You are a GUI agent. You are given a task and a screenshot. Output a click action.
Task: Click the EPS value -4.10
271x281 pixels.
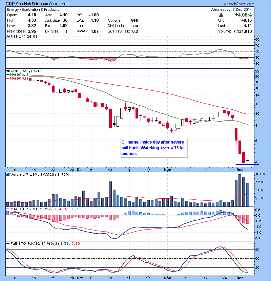click(94, 20)
